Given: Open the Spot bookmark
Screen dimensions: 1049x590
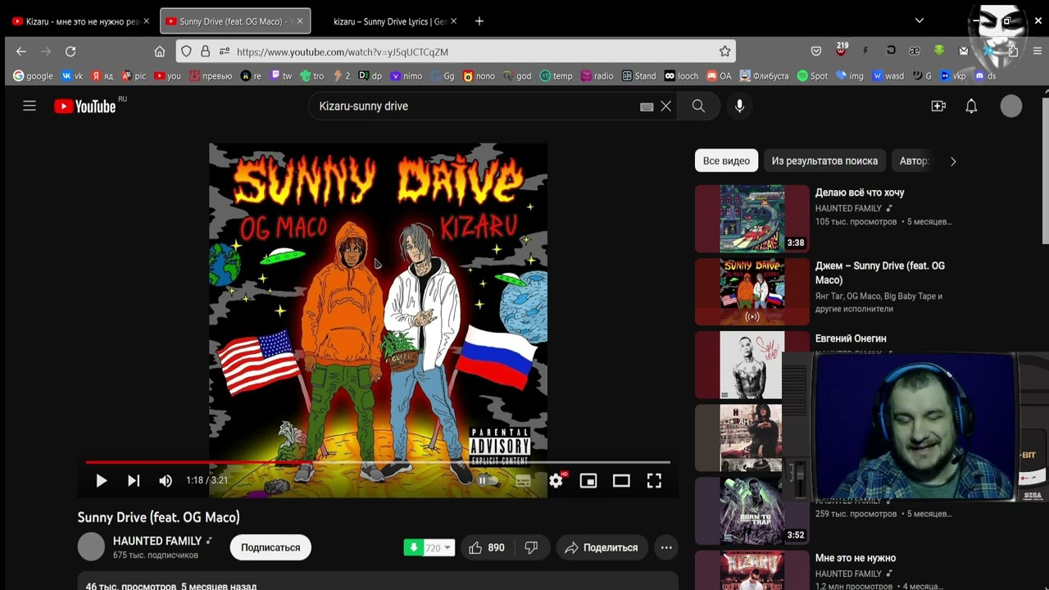Looking at the screenshot, I should click(x=812, y=75).
